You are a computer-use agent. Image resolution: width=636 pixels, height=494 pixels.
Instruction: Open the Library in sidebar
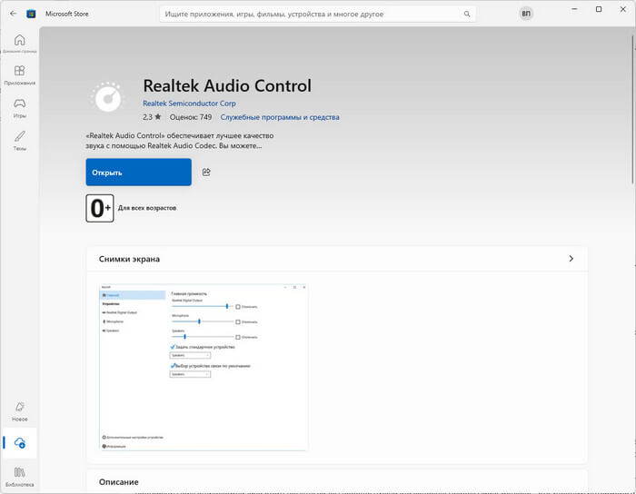(20, 476)
